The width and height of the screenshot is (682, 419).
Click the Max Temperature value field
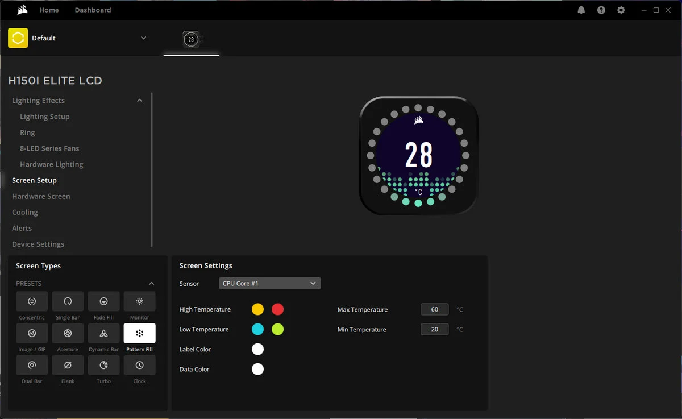(x=434, y=309)
